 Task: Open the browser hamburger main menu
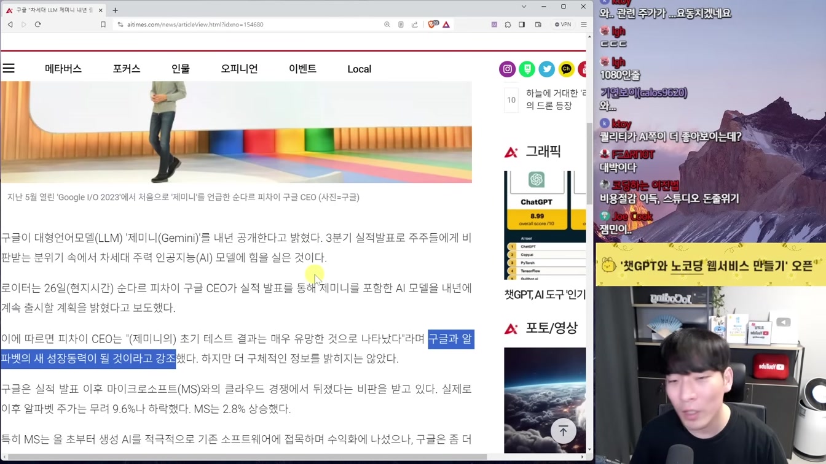[584, 25]
